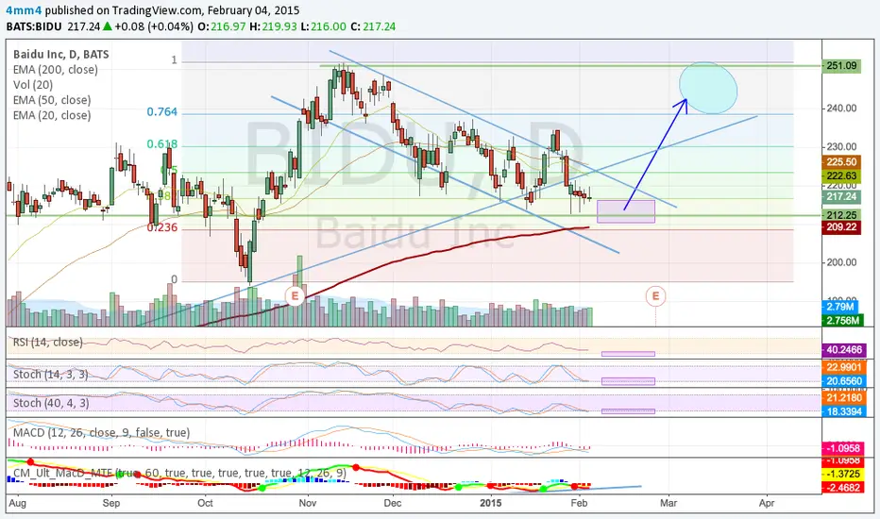This screenshot has width=880, height=519.
Task: Click the 18.3394 stochastic value label
Action: pyautogui.click(x=843, y=411)
